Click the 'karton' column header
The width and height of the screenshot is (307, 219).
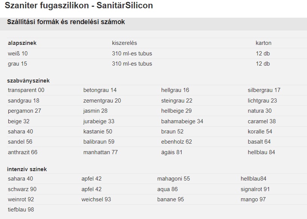point(263,43)
